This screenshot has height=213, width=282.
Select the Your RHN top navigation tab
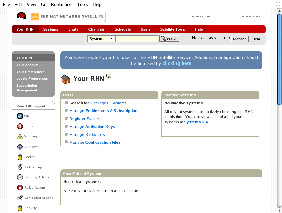(x=25, y=29)
